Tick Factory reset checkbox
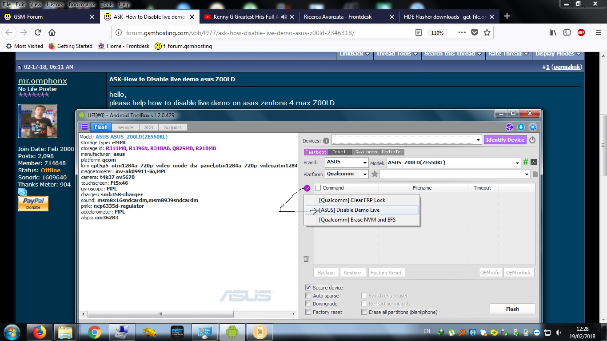The image size is (607, 341). point(308,312)
